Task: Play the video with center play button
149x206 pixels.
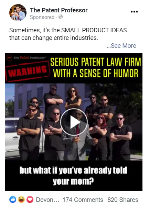Action: point(74,122)
